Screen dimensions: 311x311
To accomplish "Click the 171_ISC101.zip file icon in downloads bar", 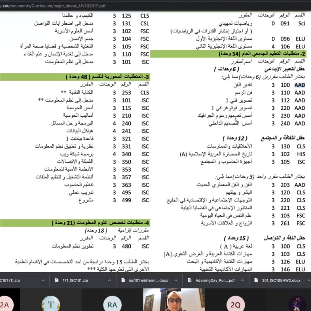I will coord(56,280).
